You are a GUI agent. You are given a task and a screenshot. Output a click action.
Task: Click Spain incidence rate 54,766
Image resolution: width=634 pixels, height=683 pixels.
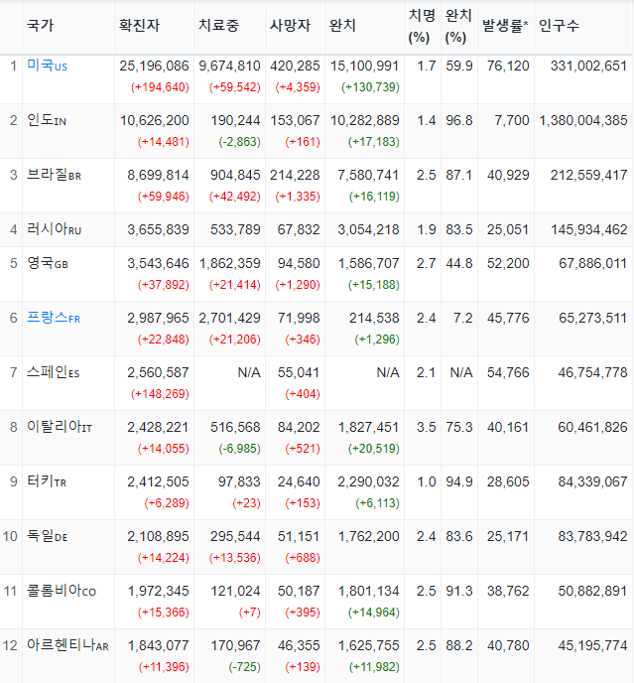(508, 372)
